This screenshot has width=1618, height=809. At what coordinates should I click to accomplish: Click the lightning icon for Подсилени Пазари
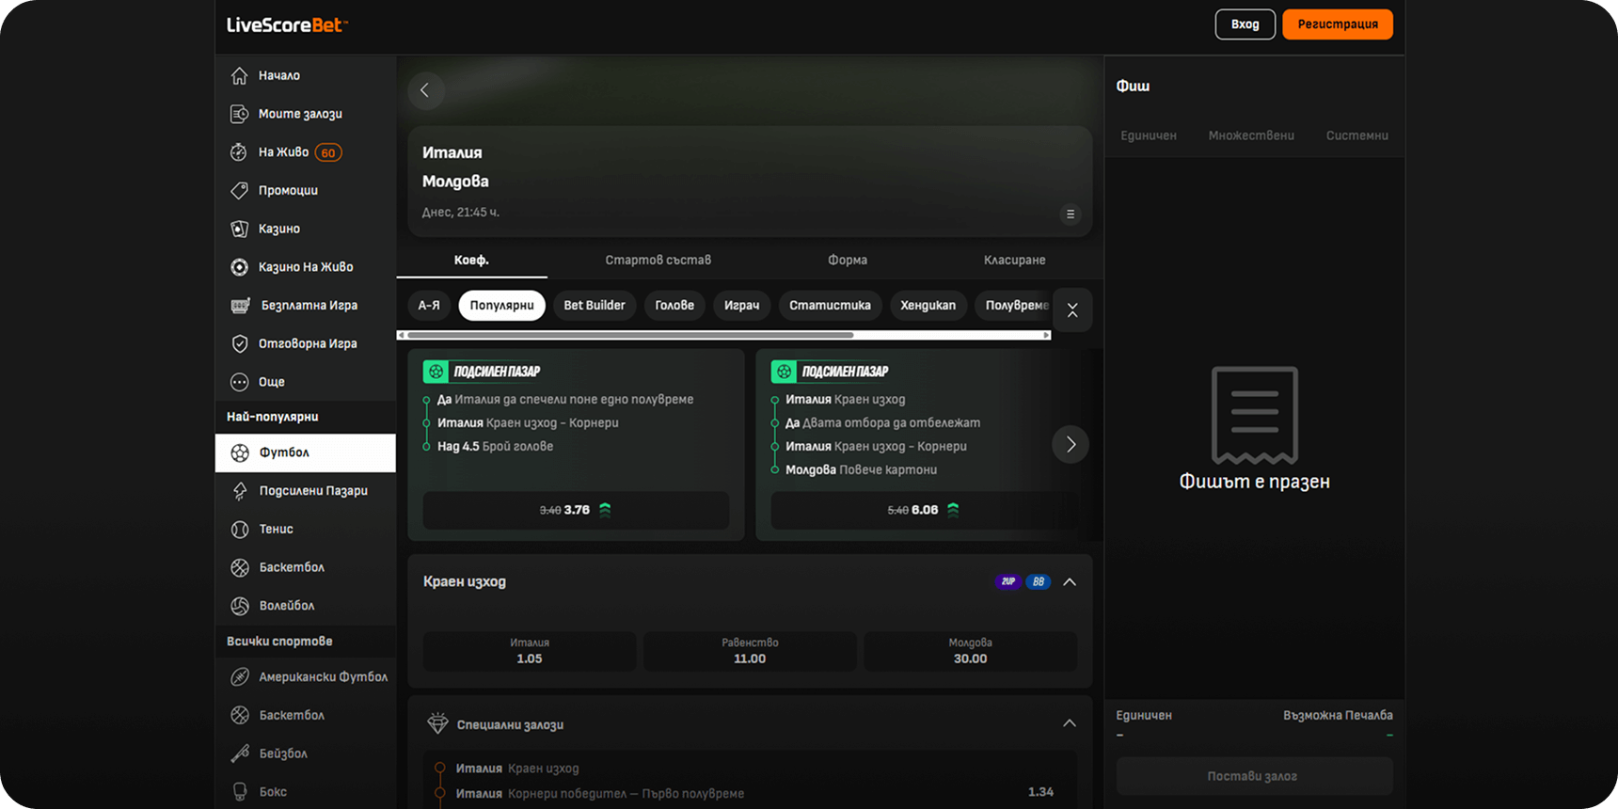point(240,491)
